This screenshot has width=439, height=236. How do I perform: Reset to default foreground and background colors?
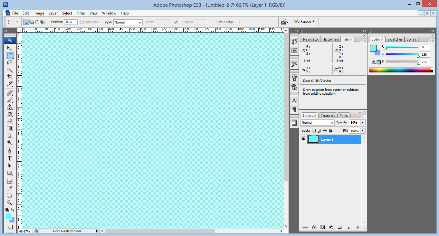coord(7,210)
